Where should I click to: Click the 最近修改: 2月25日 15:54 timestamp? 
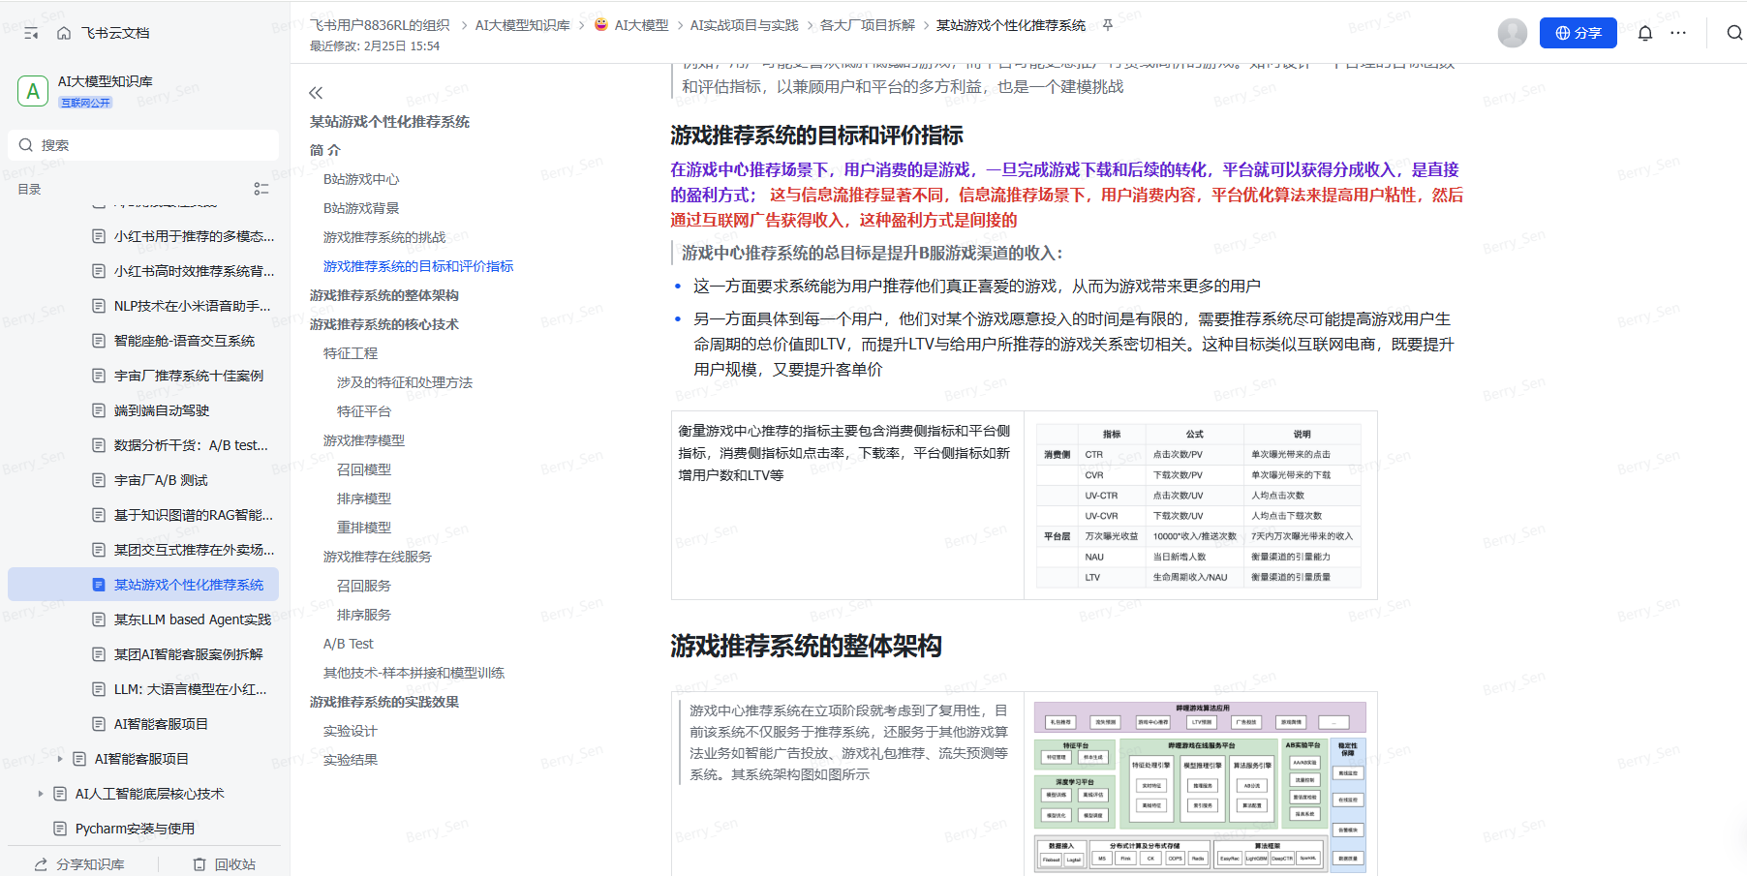375,46
